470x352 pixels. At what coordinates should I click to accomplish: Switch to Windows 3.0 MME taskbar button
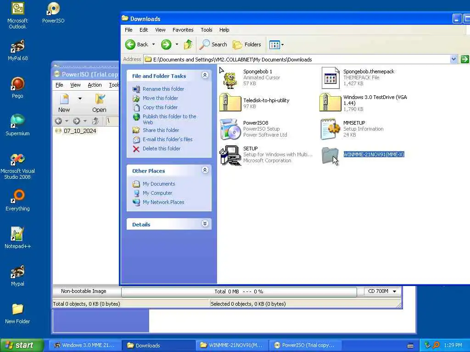pos(84,345)
